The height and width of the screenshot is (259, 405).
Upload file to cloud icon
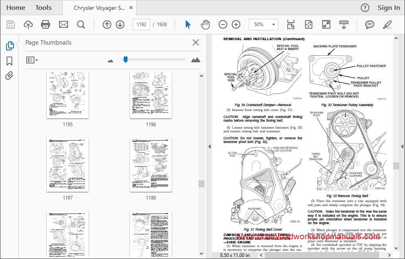[28, 25]
